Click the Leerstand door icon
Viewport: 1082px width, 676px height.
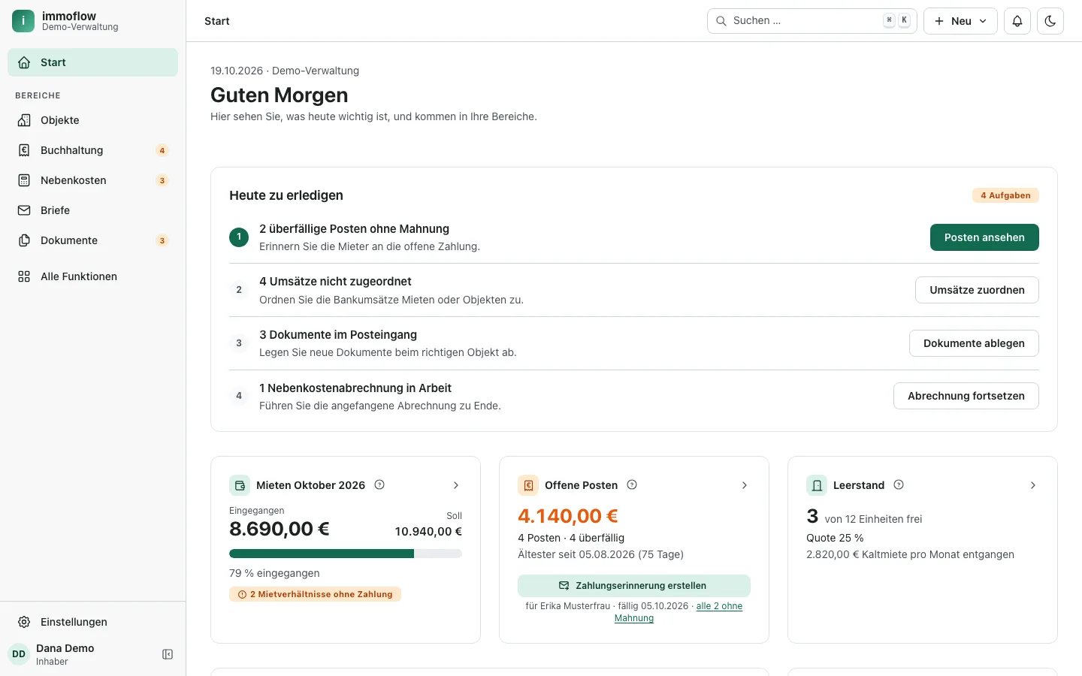point(817,485)
